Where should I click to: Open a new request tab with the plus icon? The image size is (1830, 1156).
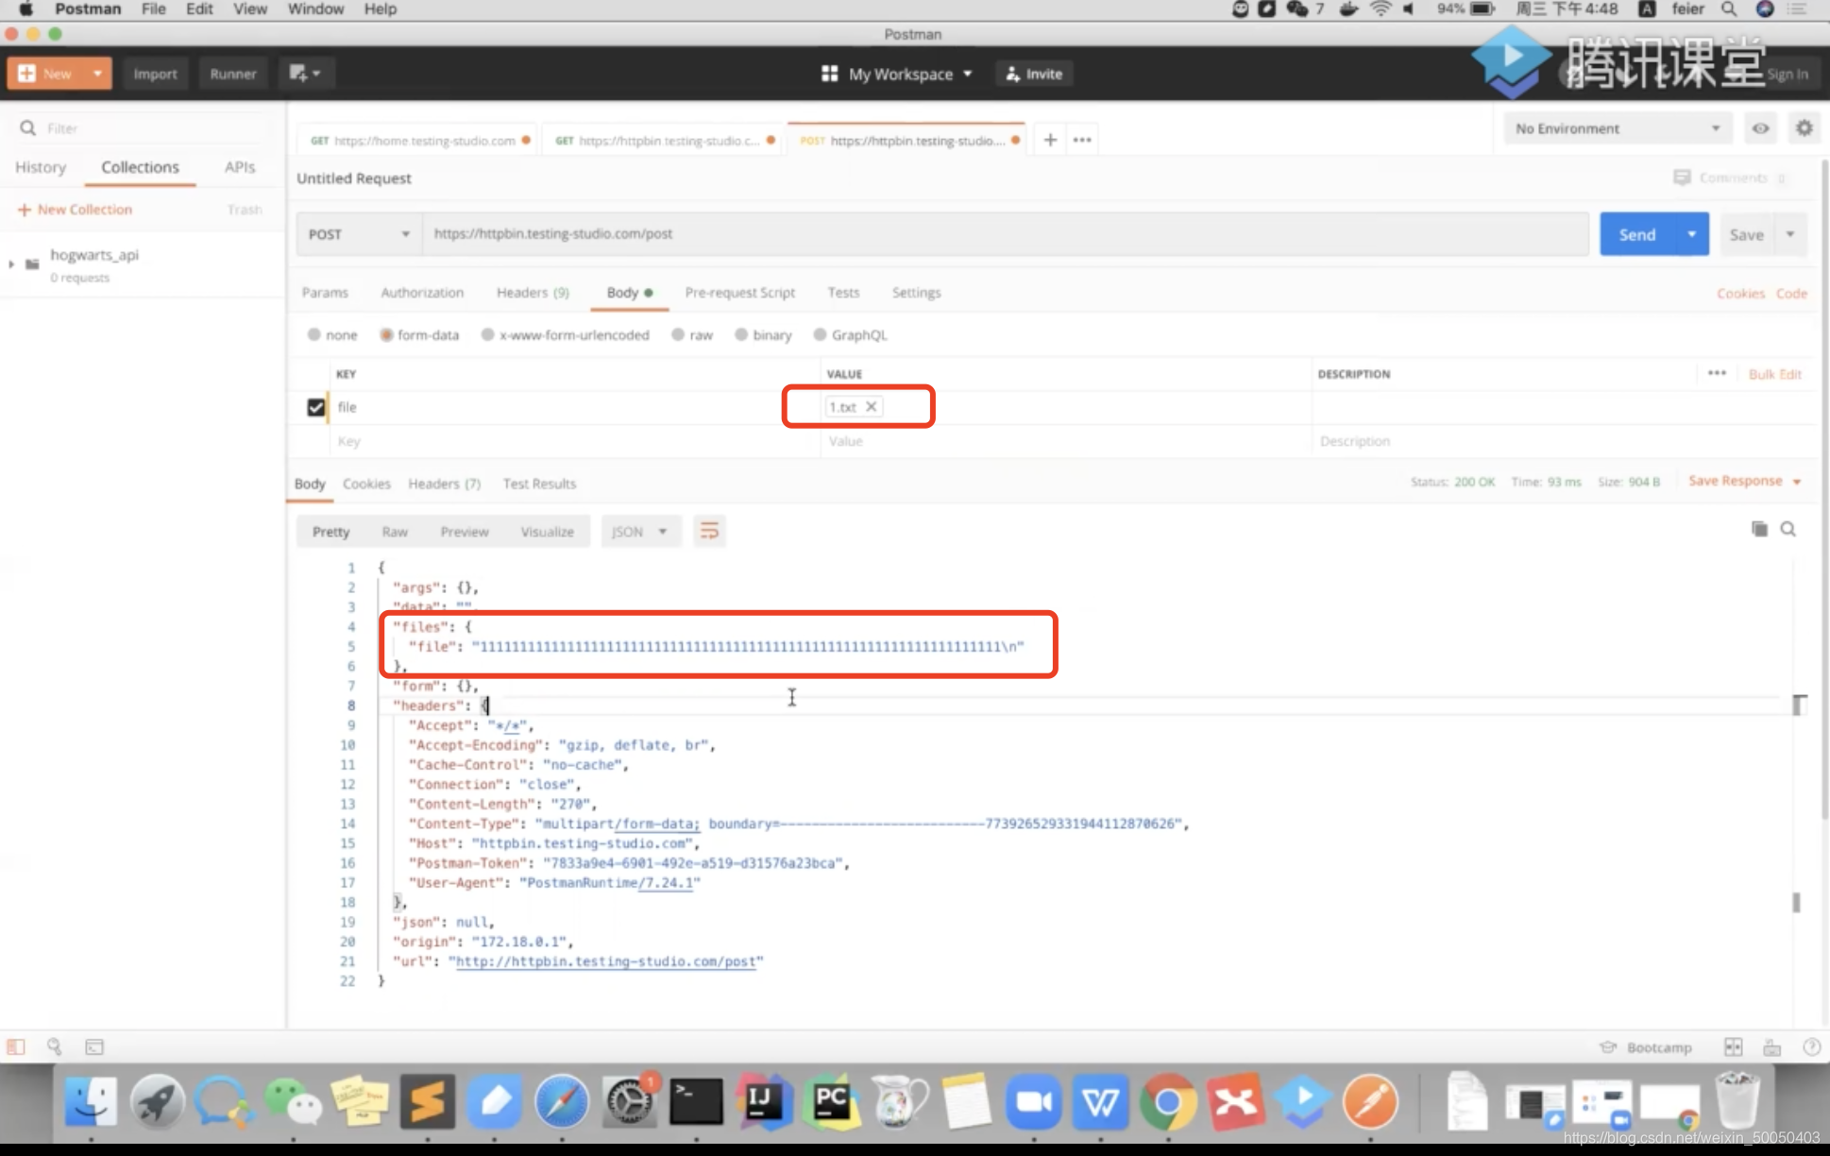coord(1050,140)
